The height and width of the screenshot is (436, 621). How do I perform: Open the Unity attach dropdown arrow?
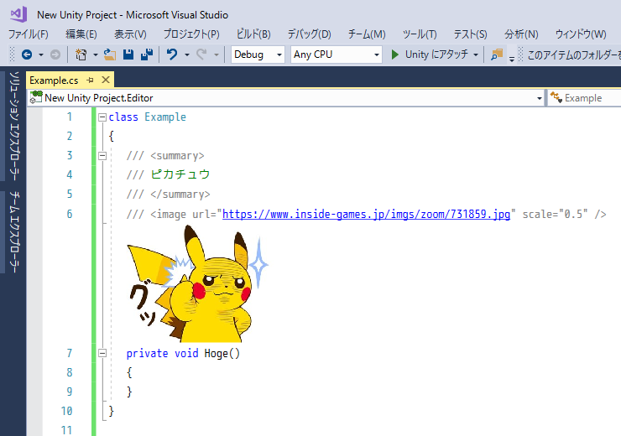pyautogui.click(x=476, y=54)
